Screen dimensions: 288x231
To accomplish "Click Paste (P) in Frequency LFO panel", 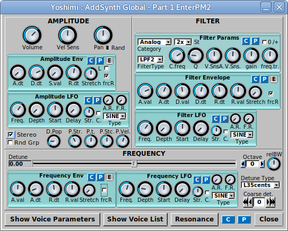I will click(206, 180).
